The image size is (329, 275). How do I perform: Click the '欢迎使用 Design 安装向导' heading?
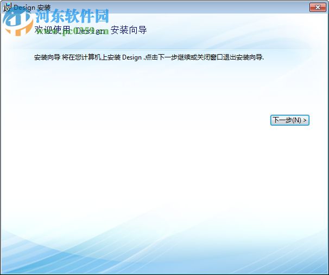(91, 30)
